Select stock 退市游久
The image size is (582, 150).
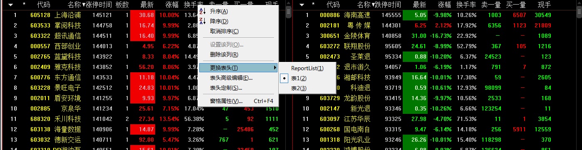pos(357,67)
